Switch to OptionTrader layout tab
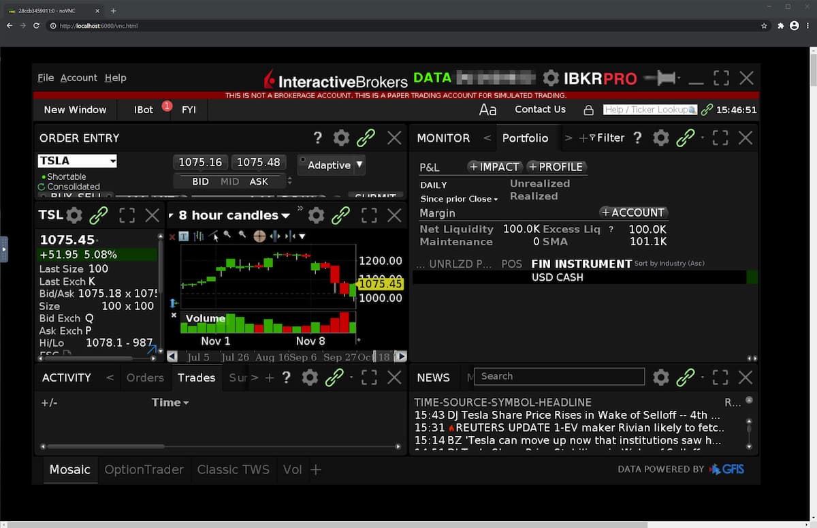817x528 pixels. click(144, 469)
